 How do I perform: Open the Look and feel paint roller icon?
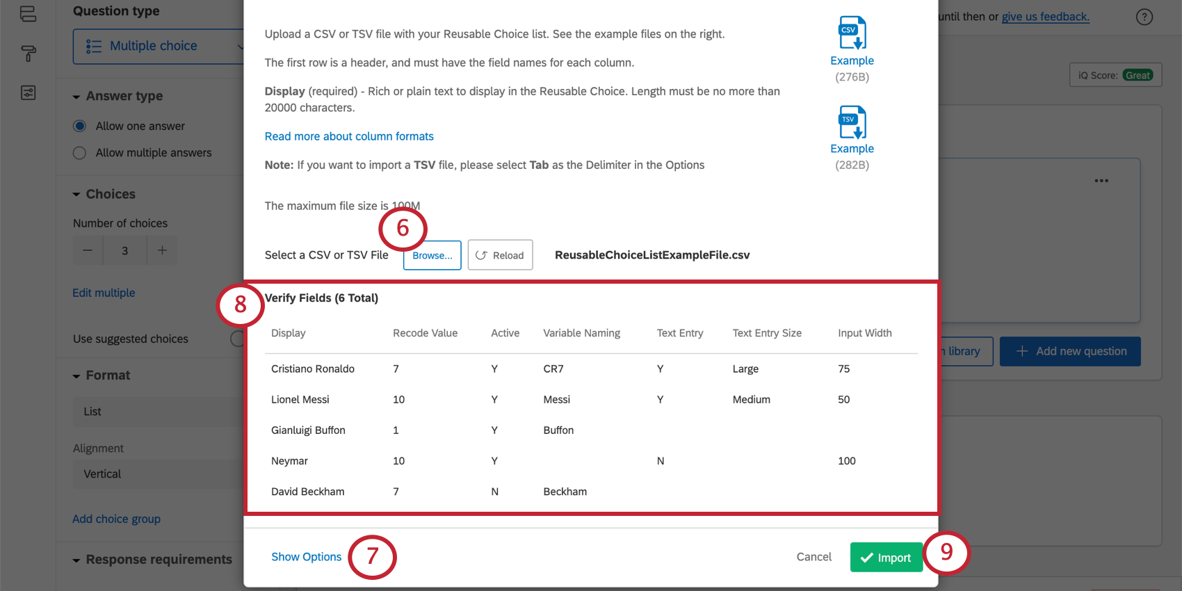pyautogui.click(x=28, y=54)
